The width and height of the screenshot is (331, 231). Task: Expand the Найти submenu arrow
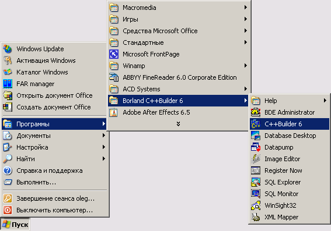(x=104, y=159)
